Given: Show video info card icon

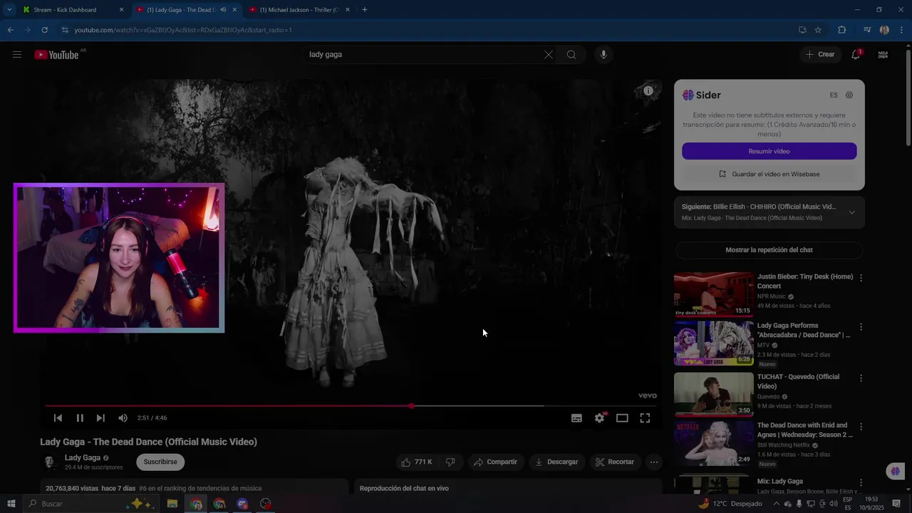Looking at the screenshot, I should click(x=648, y=90).
